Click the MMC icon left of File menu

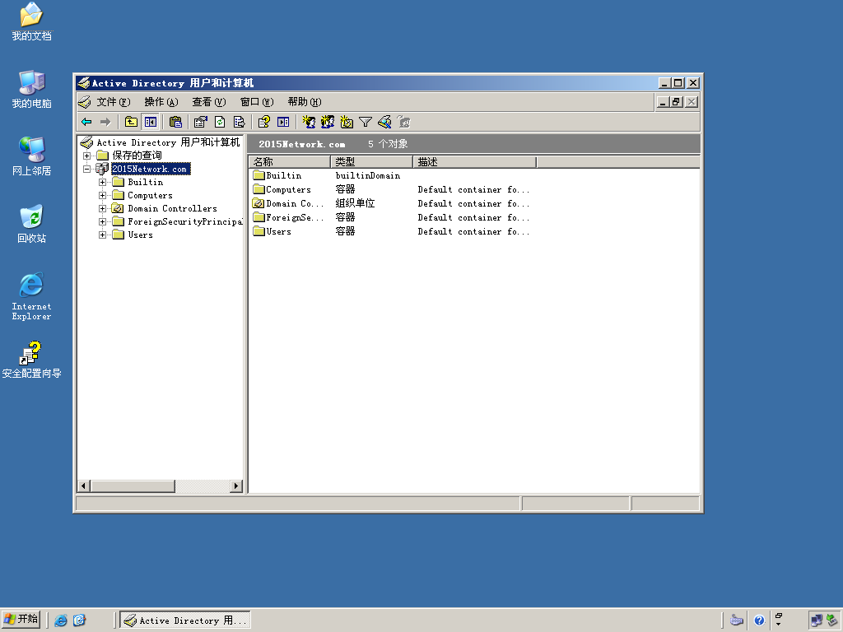coord(84,101)
